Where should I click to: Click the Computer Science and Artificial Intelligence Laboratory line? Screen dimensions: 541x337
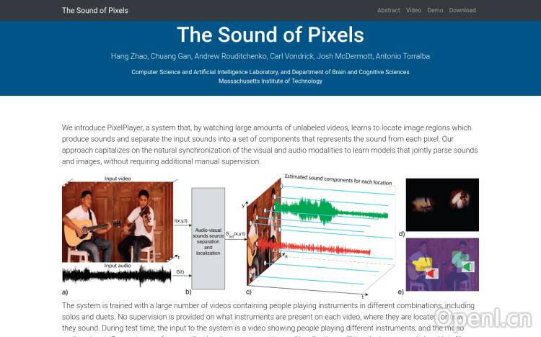pyautogui.click(x=270, y=72)
